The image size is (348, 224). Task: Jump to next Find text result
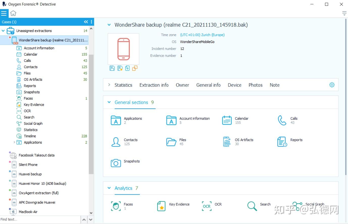(91, 219)
